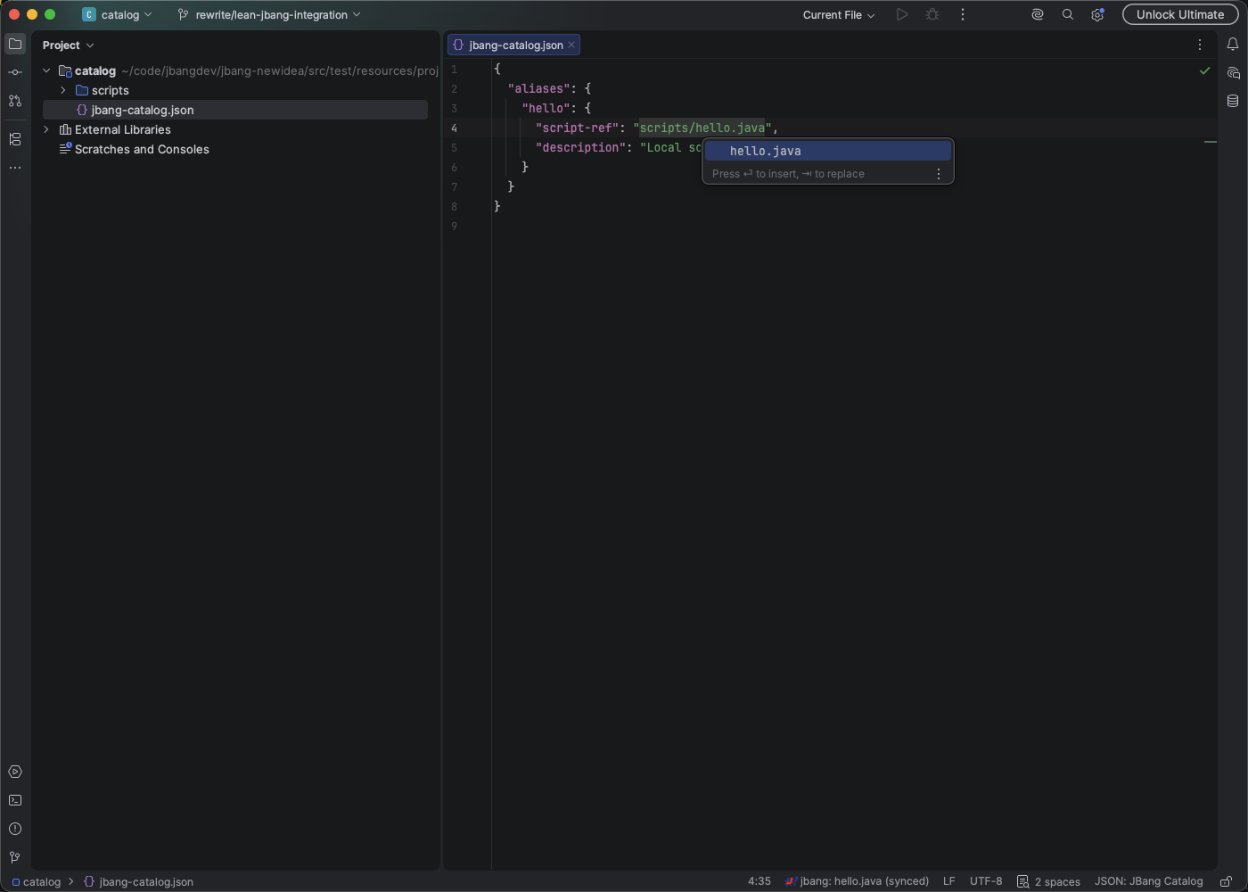
Task: Open editor tabs options menu
Action: pos(1200,45)
